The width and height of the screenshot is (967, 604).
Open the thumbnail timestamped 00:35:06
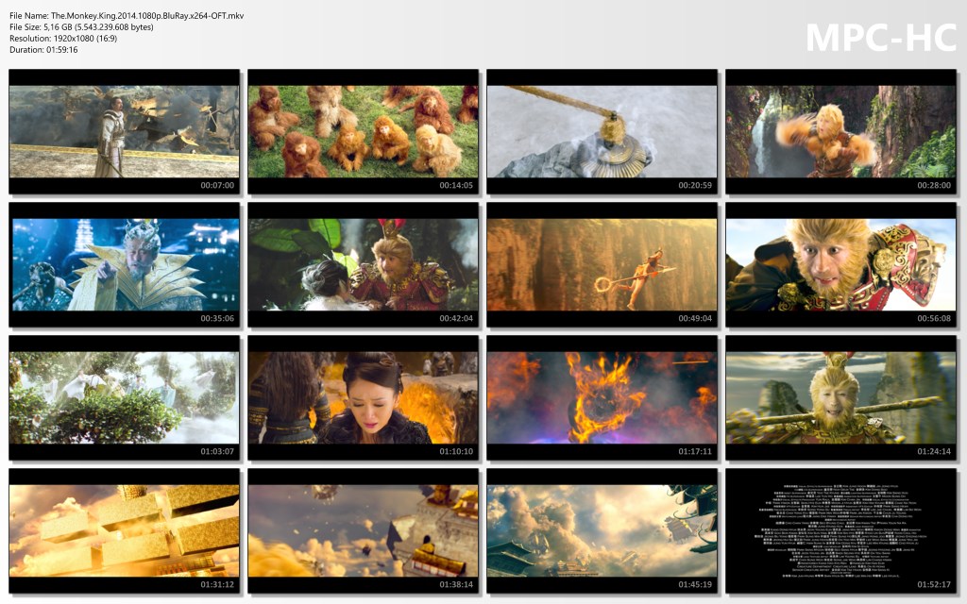point(125,264)
